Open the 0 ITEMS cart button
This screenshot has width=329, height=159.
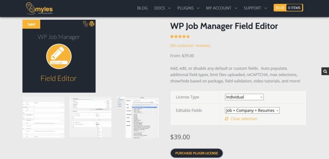294,8
